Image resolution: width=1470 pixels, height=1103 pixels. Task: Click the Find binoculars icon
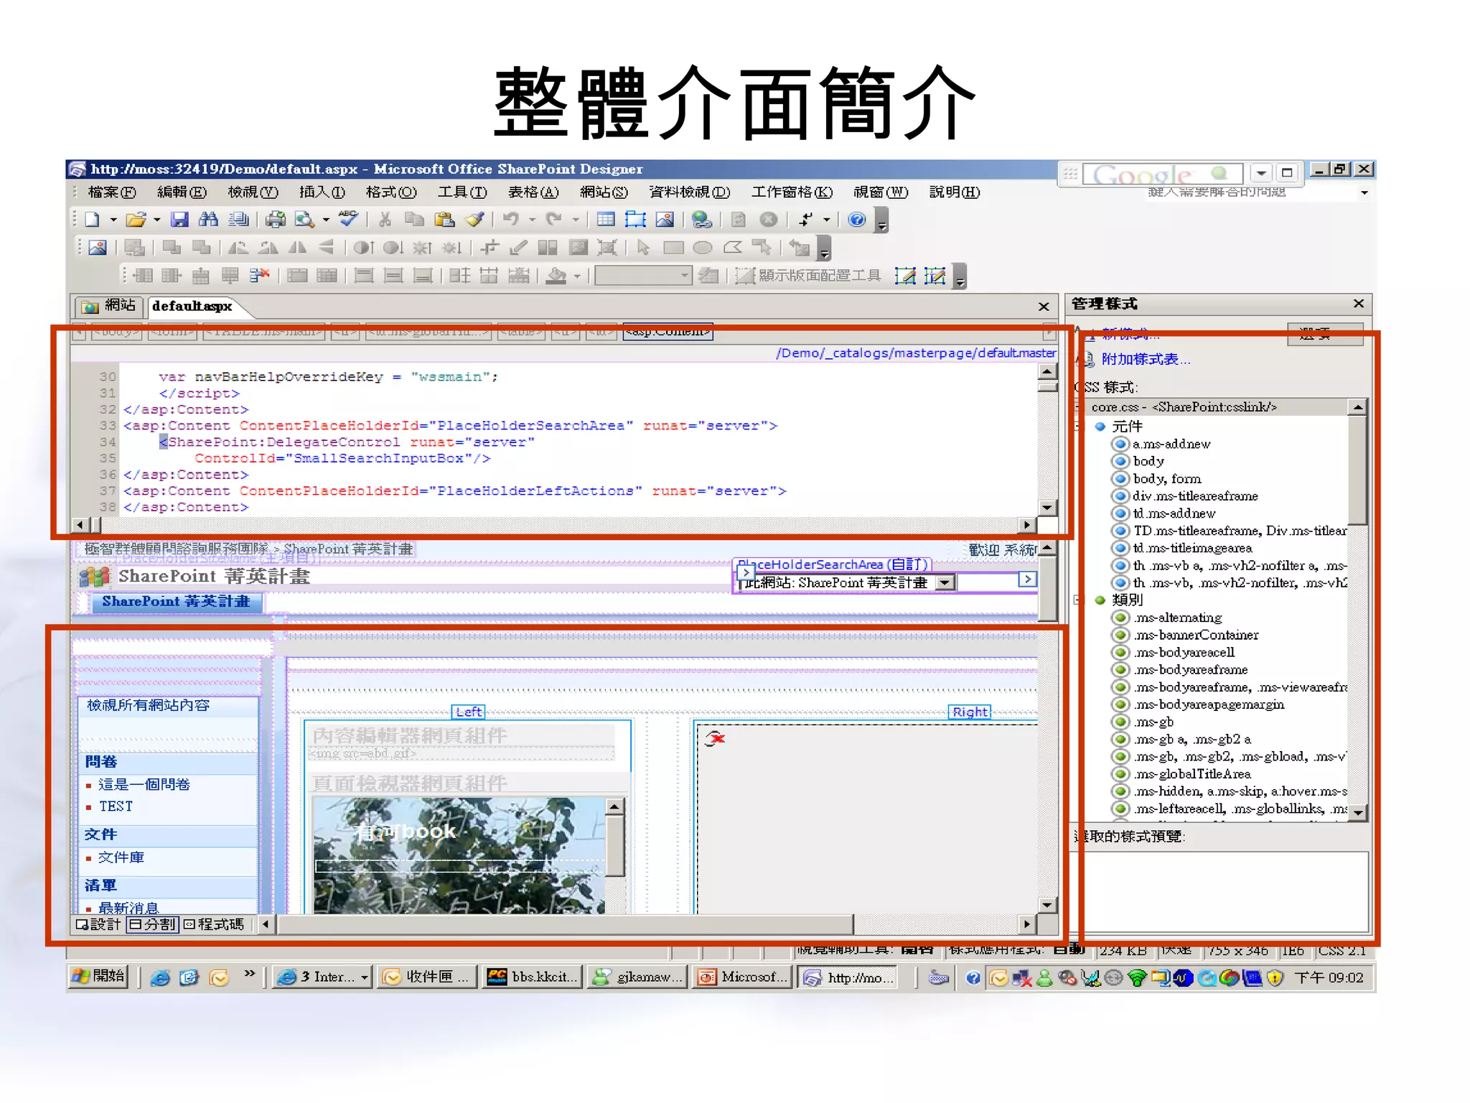208,220
